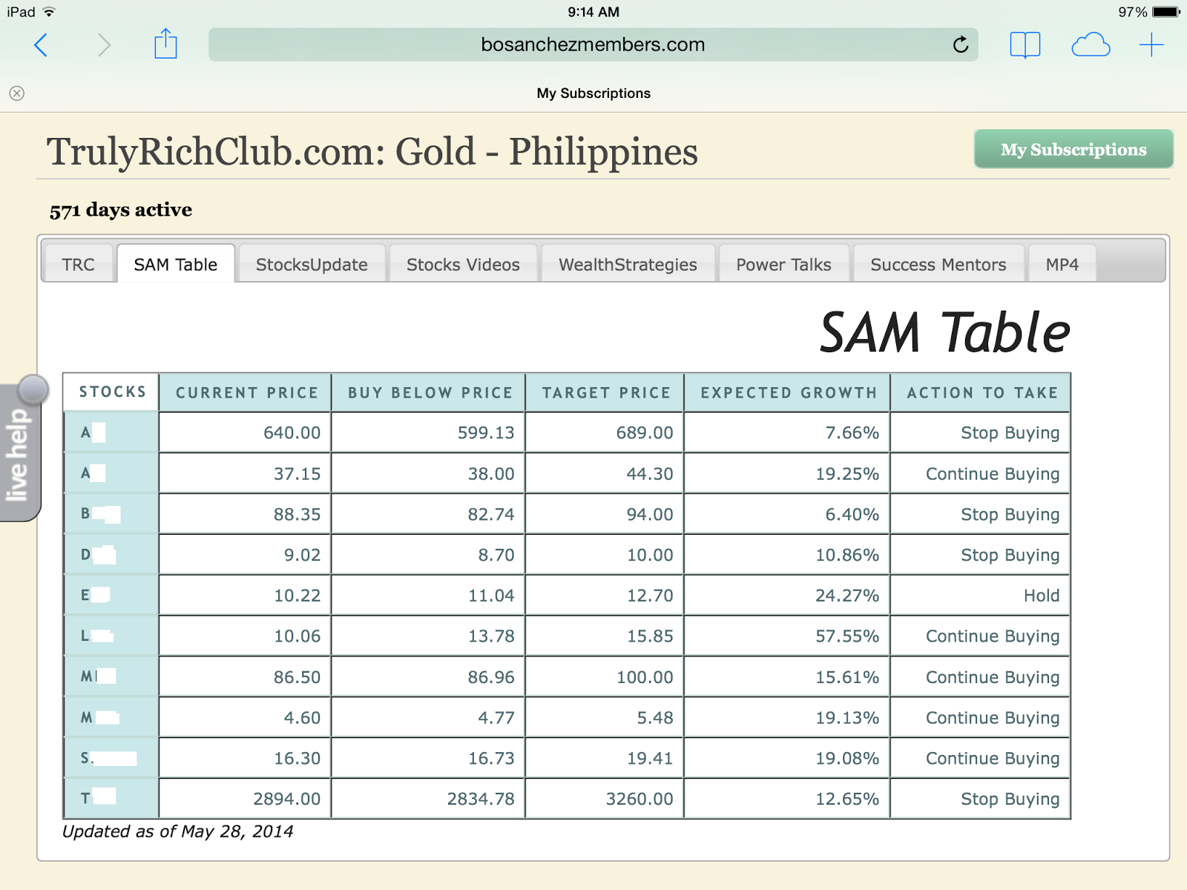
Task: Select expected growth 12.65% cell
Action: click(x=788, y=799)
